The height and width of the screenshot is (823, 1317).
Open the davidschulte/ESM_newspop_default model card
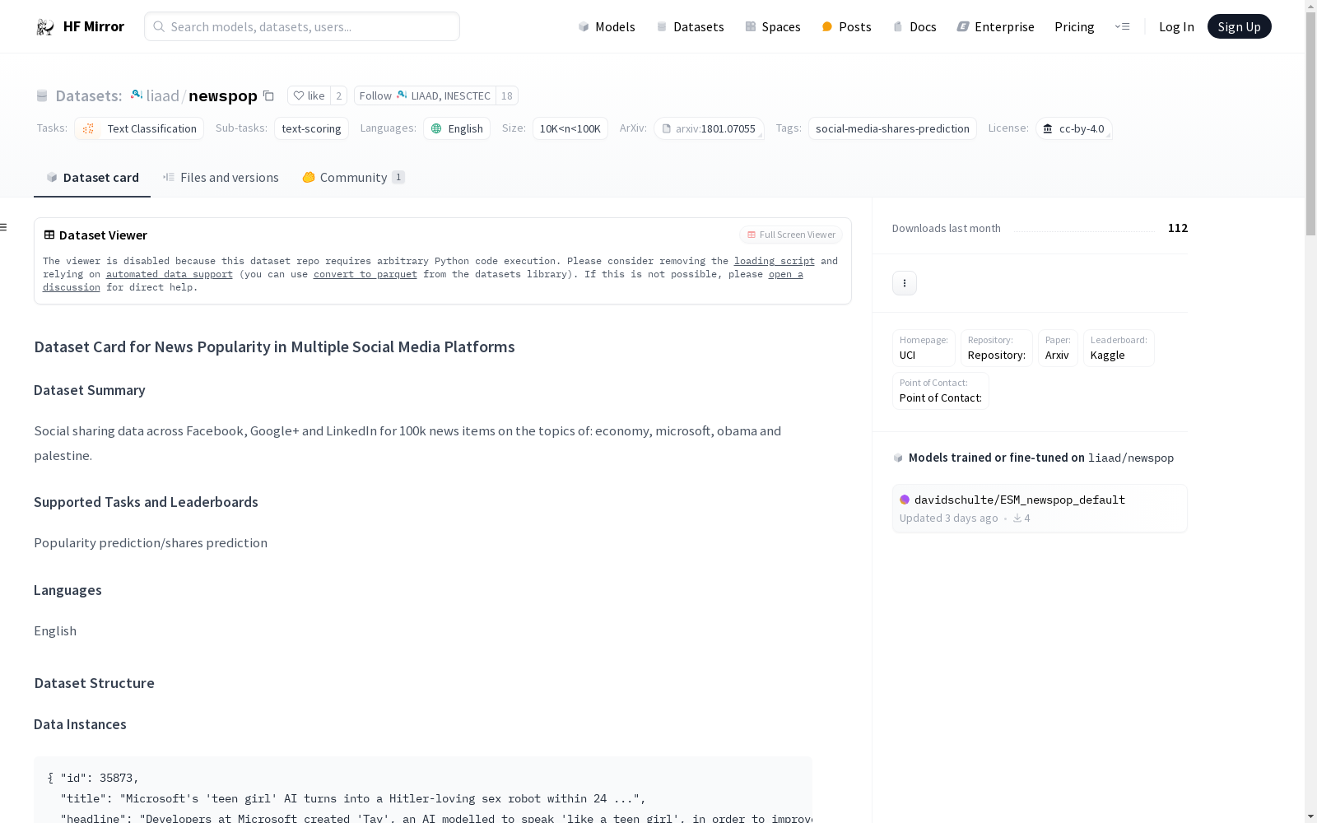(x=1040, y=509)
